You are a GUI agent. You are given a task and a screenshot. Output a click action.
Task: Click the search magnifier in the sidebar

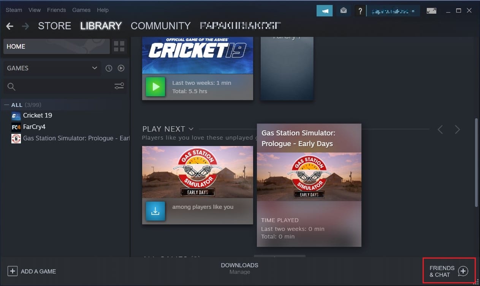point(11,86)
